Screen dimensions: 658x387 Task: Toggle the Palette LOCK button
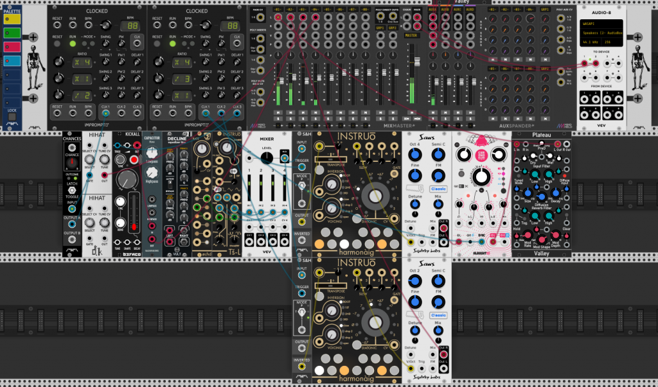12,117
